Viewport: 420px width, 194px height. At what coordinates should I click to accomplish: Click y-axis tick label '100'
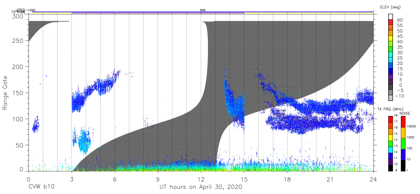18,119
